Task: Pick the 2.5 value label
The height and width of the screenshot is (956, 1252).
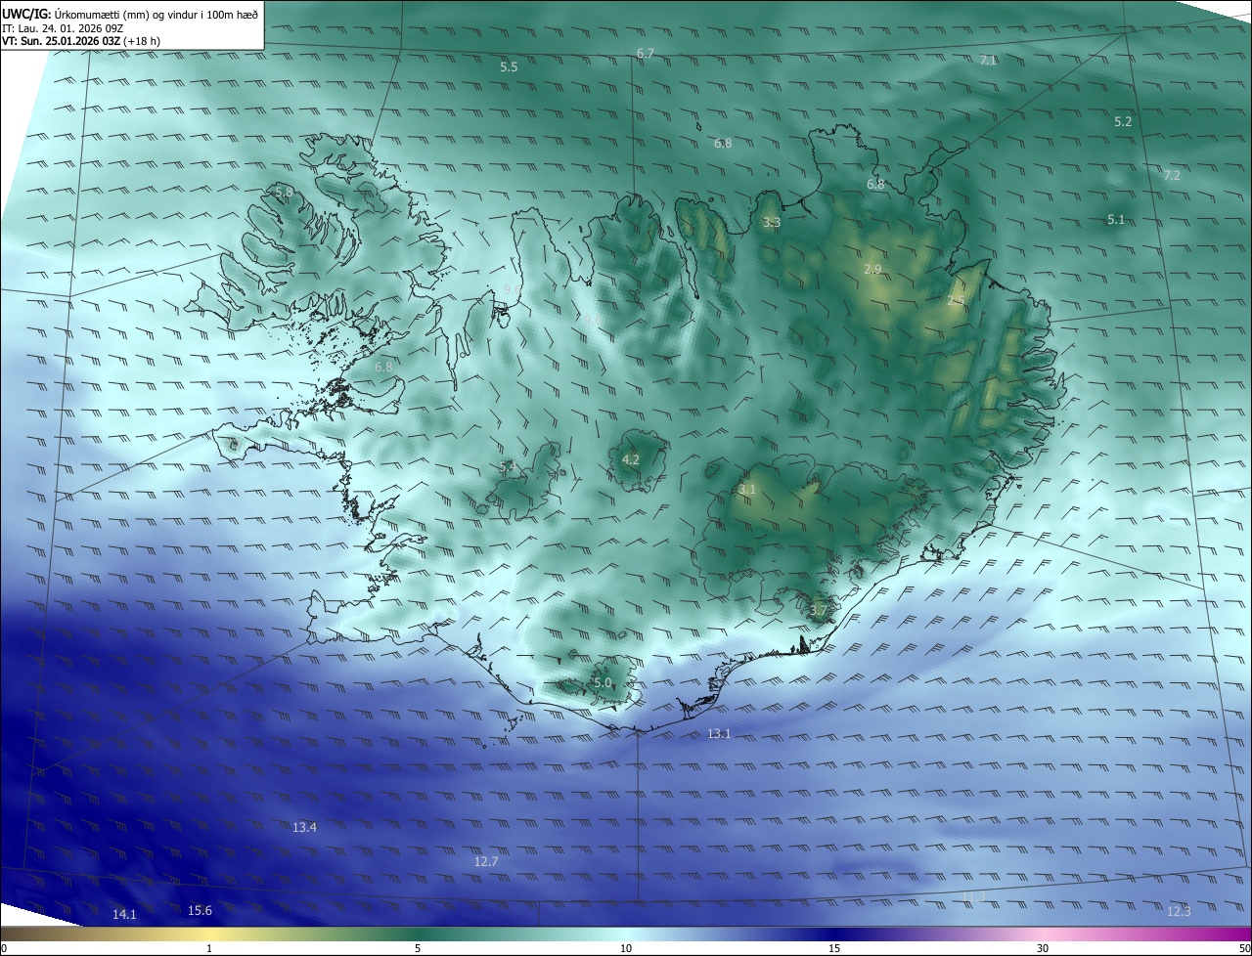Action: tap(956, 301)
